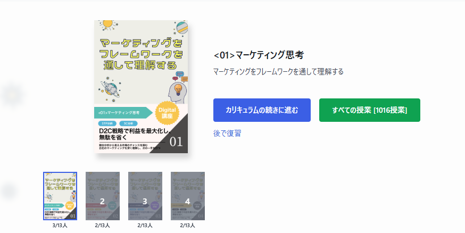Screen dimensions: 465x233
Task: Click the カリキュラムの続きに進む button
Action: 262,110
